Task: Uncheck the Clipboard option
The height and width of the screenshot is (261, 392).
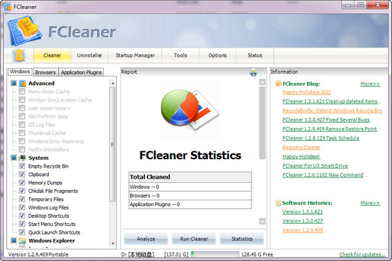Action: (x=22, y=174)
